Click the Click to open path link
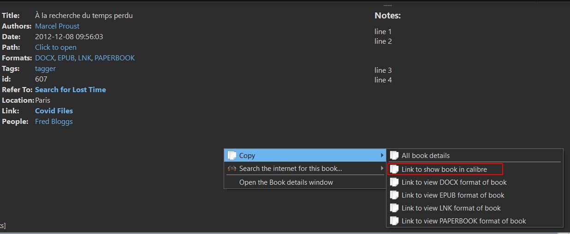Screen dimensions: 570x234 [56, 47]
